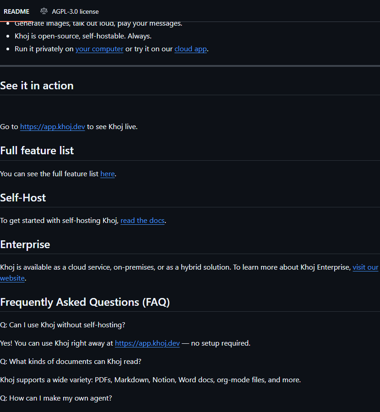Click the "Khoj supports a wide variety" answer text
The width and height of the screenshot is (380, 412).
click(x=150, y=380)
